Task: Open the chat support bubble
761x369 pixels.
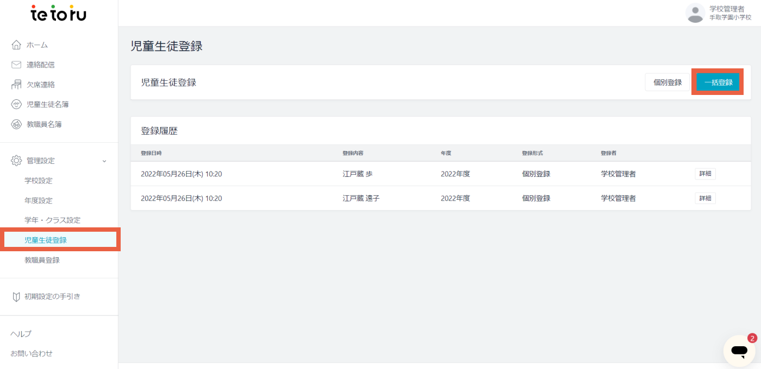Action: pyautogui.click(x=739, y=351)
